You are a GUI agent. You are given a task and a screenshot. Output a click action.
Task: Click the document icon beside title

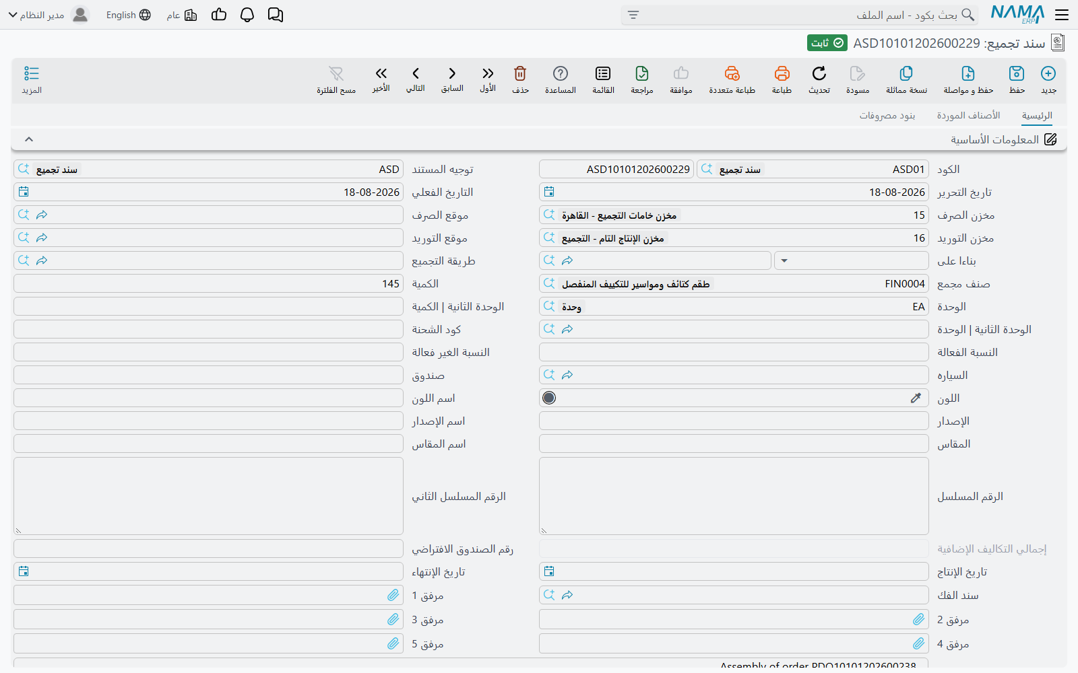pos(1058,43)
